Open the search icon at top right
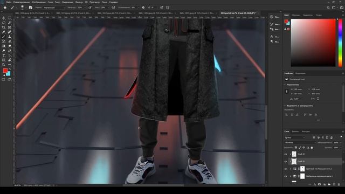 tap(328, 8)
